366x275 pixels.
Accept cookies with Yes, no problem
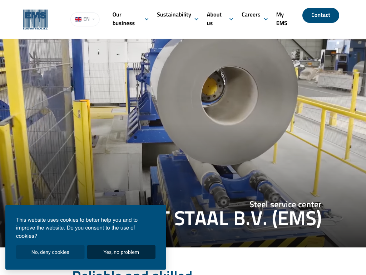121,252
